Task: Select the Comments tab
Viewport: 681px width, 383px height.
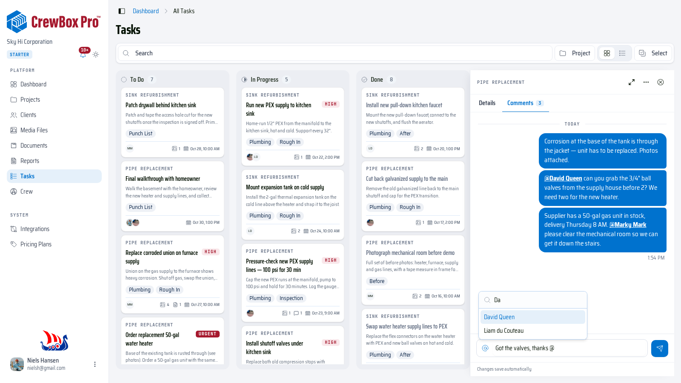Action: [x=525, y=103]
